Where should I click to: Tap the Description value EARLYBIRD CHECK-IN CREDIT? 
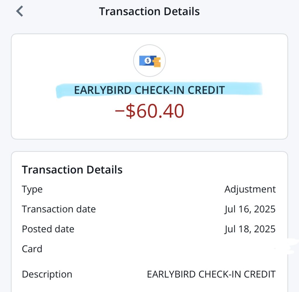pos(211,274)
